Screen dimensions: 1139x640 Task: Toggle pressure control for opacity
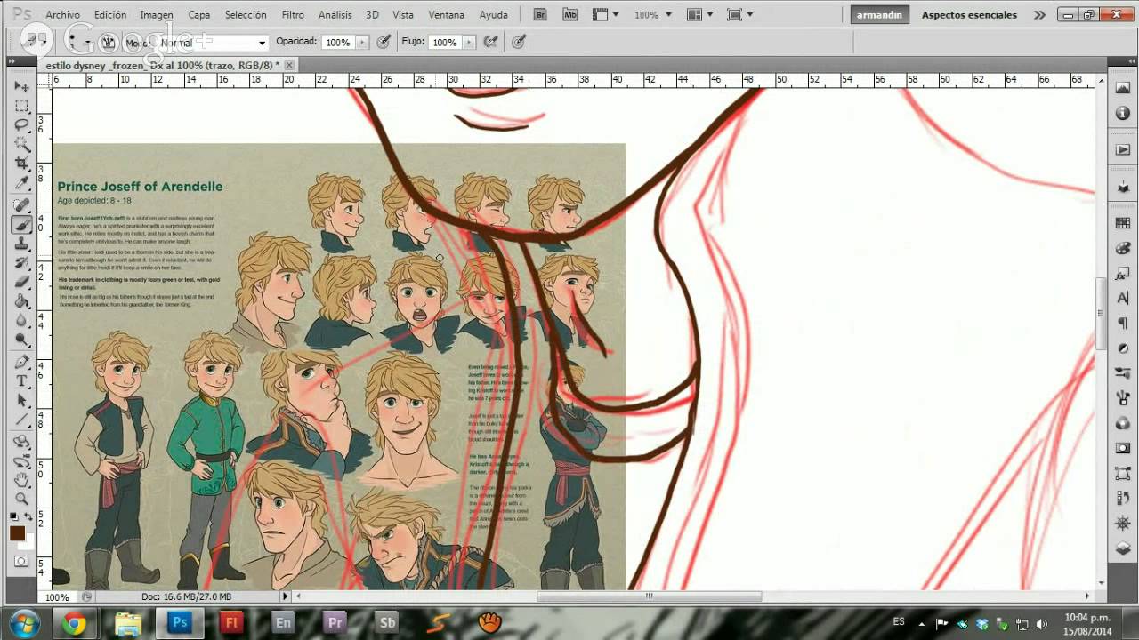click(x=384, y=42)
